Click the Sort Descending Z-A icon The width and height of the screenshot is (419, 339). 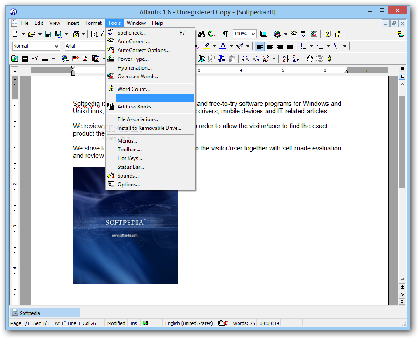pyautogui.click(x=295, y=58)
